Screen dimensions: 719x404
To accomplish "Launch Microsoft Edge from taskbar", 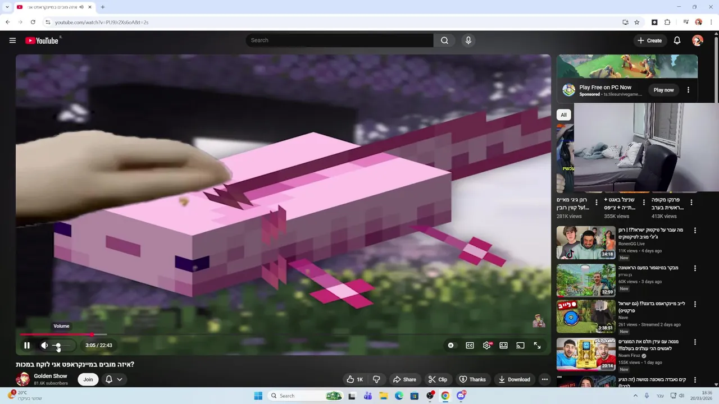I will (x=399, y=396).
